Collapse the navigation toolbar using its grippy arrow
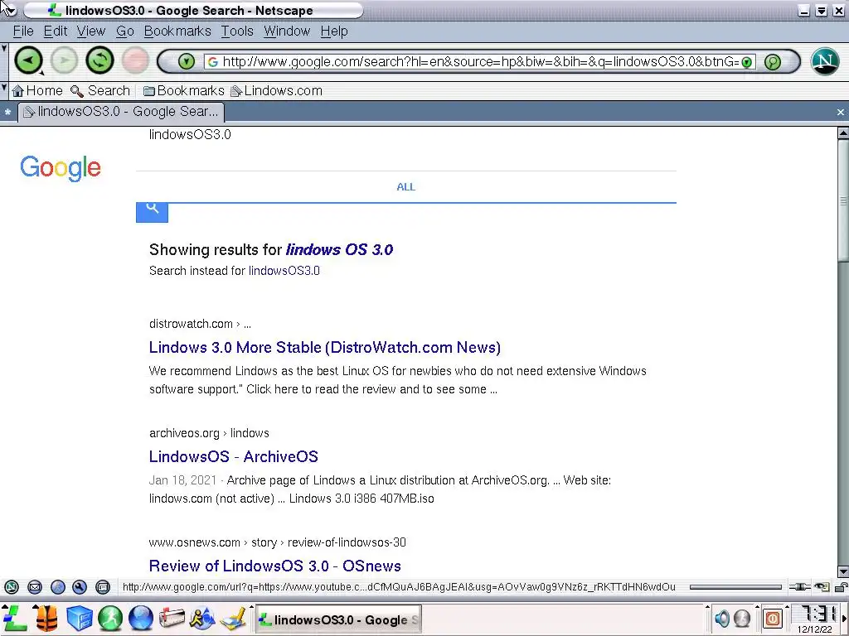Screen dimensions: 849x636 pyautogui.click(x=4, y=49)
